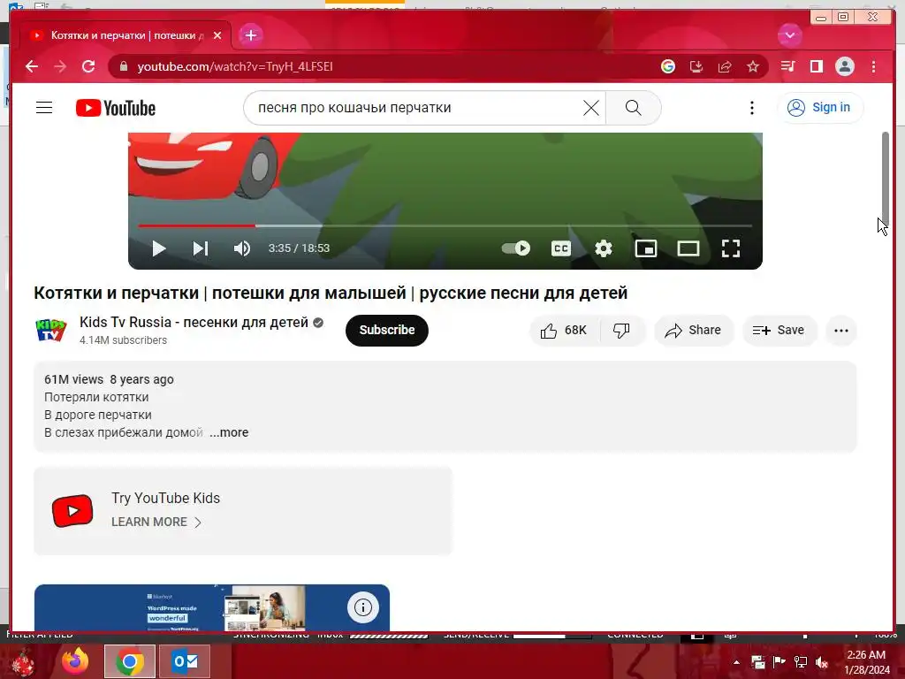
Task: Open more actions ellipsis next to Save
Action: 841,331
